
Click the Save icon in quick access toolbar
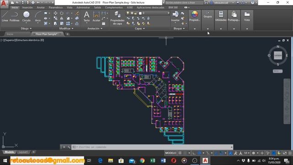pos(22,3)
